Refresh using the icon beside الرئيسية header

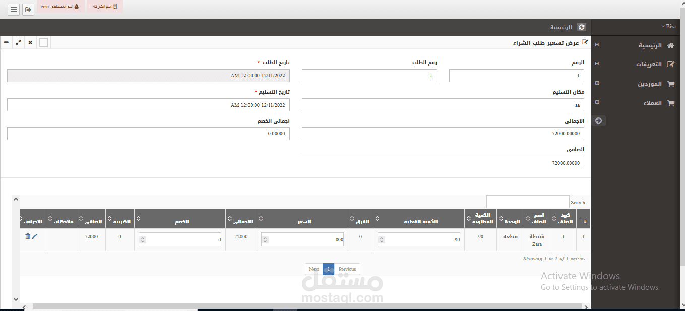(582, 27)
